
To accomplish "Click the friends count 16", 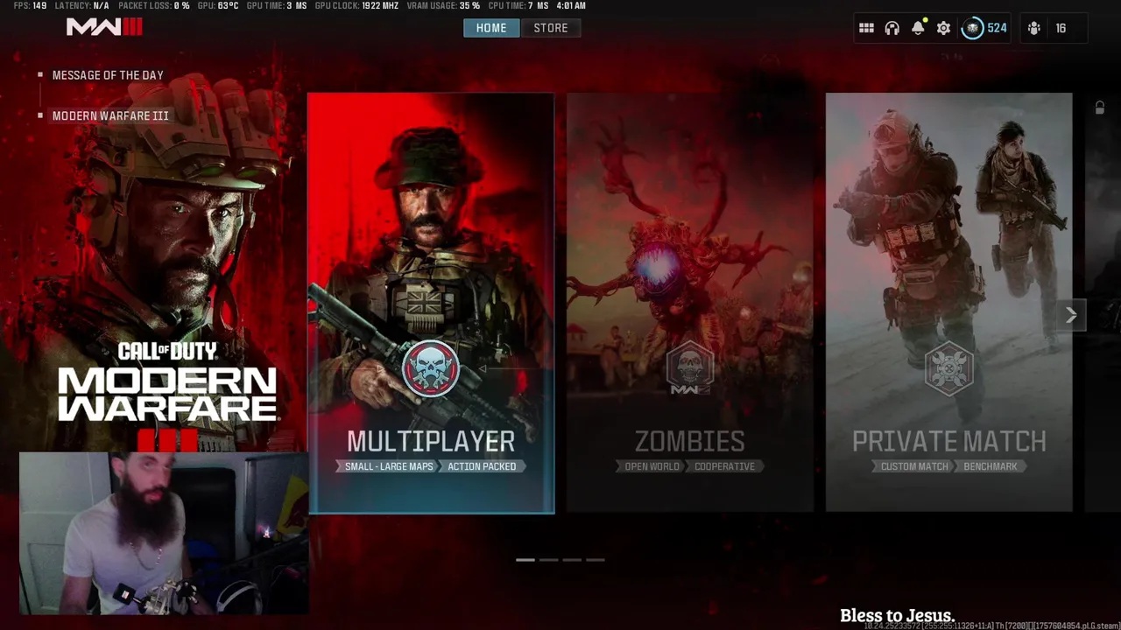I will (1061, 28).
